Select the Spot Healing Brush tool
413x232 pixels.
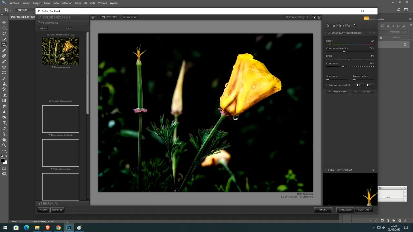tap(4, 56)
